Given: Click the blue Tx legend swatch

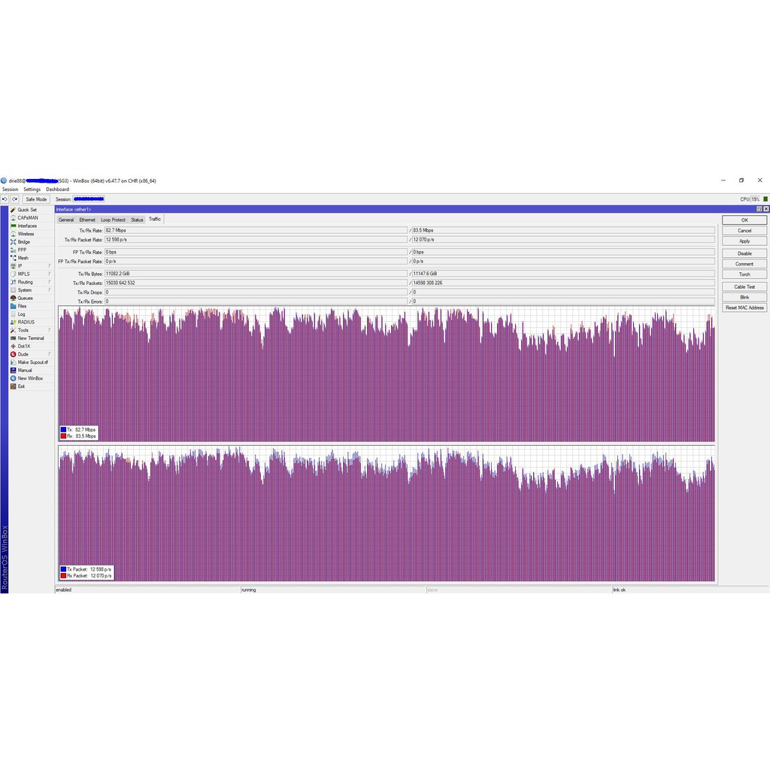Looking at the screenshot, I should [63, 429].
